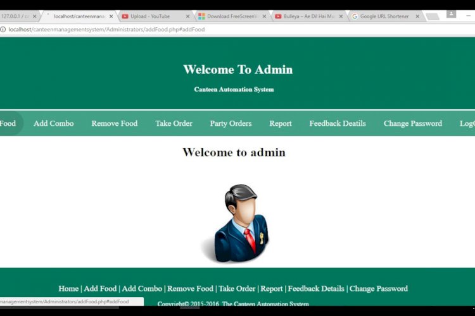475x316 pixels.
Task: Click the Welcome To Admin header title
Action: tap(237, 70)
